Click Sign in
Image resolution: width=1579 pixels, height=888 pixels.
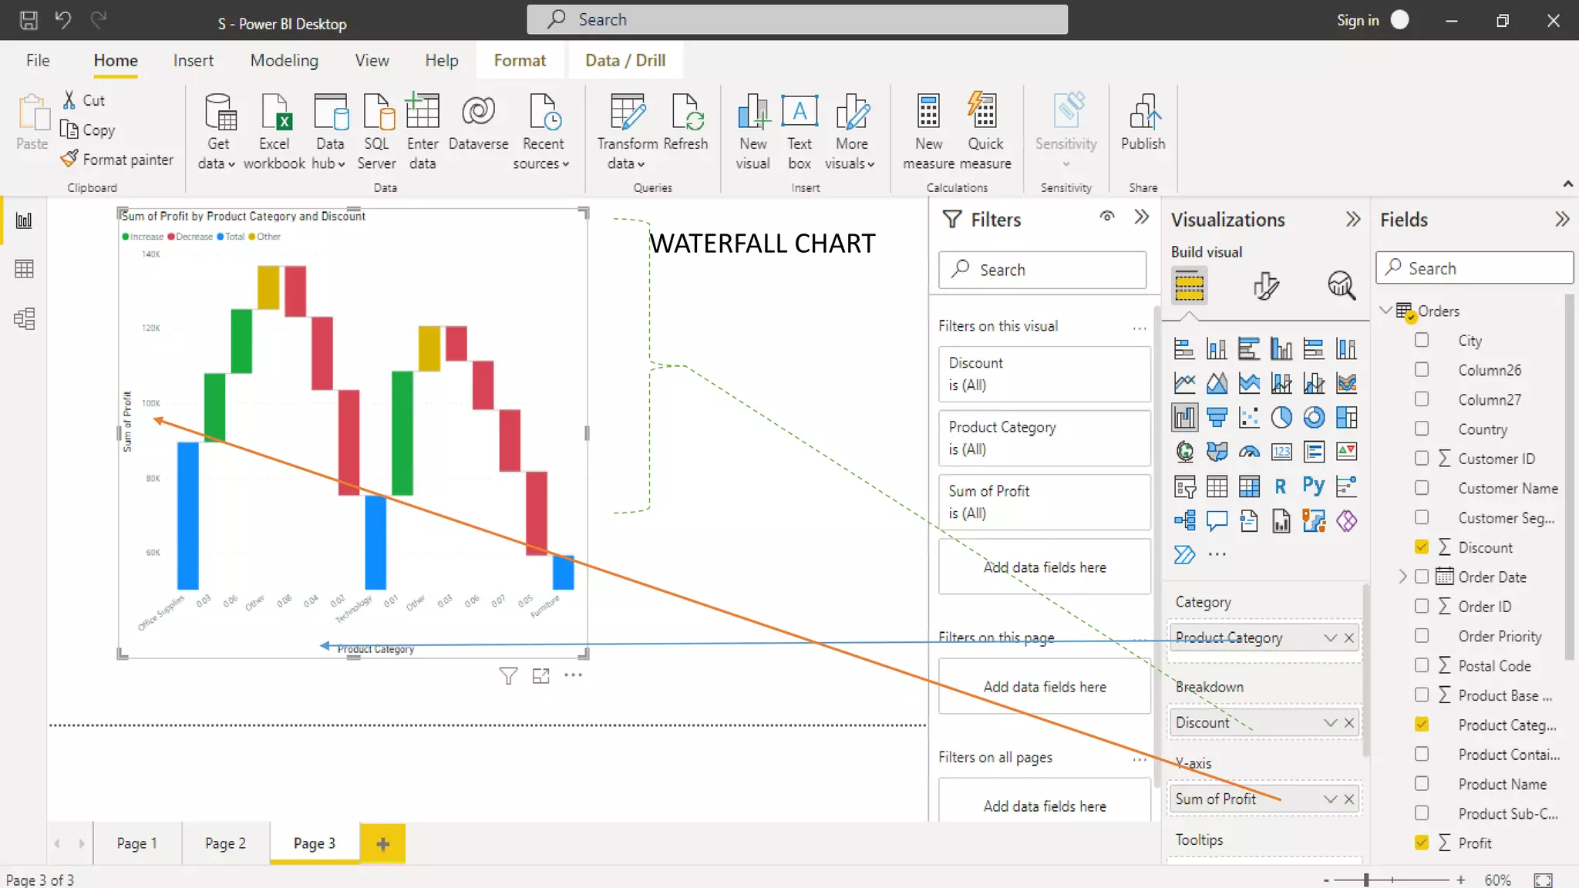pyautogui.click(x=1358, y=20)
